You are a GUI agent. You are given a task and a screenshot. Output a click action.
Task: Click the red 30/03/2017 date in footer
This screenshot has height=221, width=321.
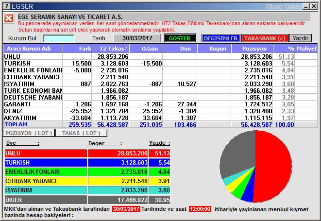pos(126,209)
